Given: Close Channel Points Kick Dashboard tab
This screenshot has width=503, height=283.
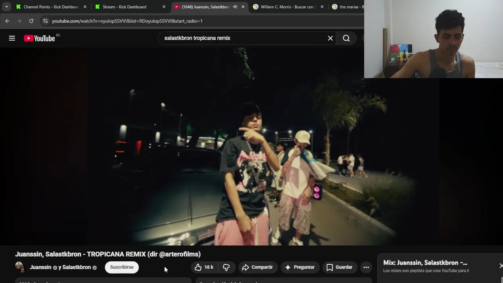Looking at the screenshot, I should (x=85, y=7).
